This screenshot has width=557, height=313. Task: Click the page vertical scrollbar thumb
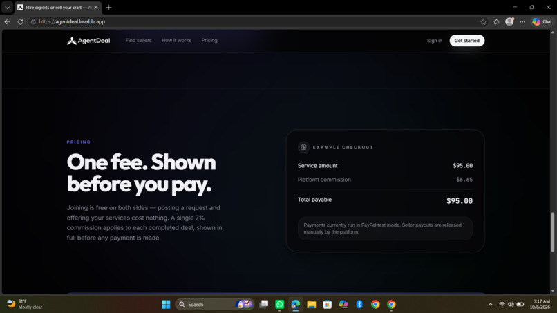[x=552, y=232]
